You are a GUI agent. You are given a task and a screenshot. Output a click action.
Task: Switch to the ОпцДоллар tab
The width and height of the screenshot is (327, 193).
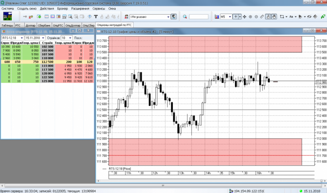click(x=73, y=25)
